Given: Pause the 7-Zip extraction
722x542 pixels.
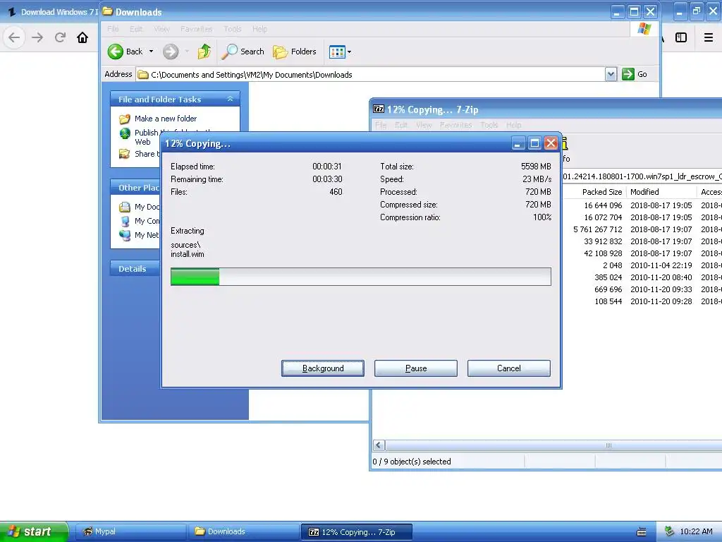Looking at the screenshot, I should point(416,368).
